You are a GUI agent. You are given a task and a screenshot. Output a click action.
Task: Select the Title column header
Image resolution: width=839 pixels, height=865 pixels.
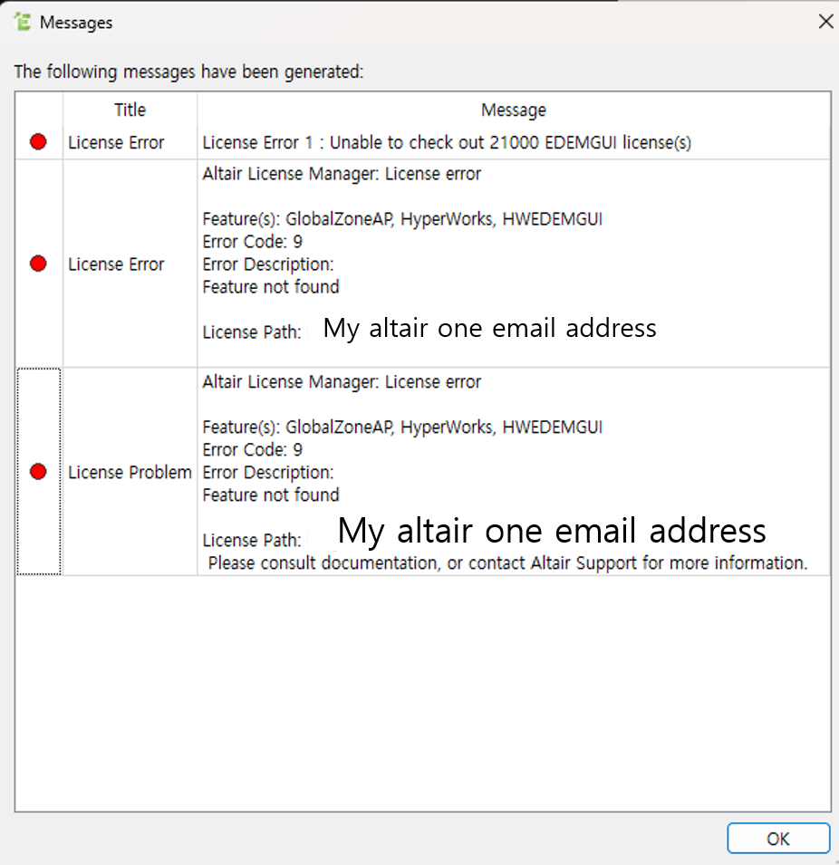tap(130, 110)
